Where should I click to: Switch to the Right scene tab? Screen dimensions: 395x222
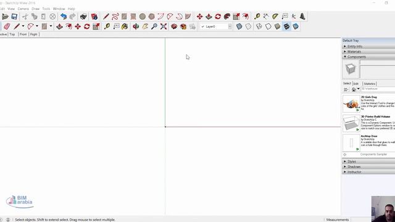(x=34, y=35)
